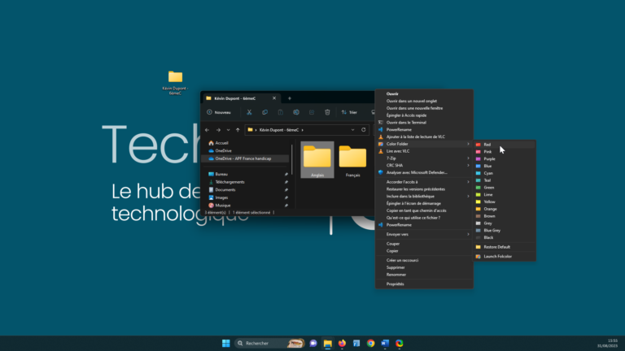Click Launch Folcolor entry

click(x=498, y=257)
